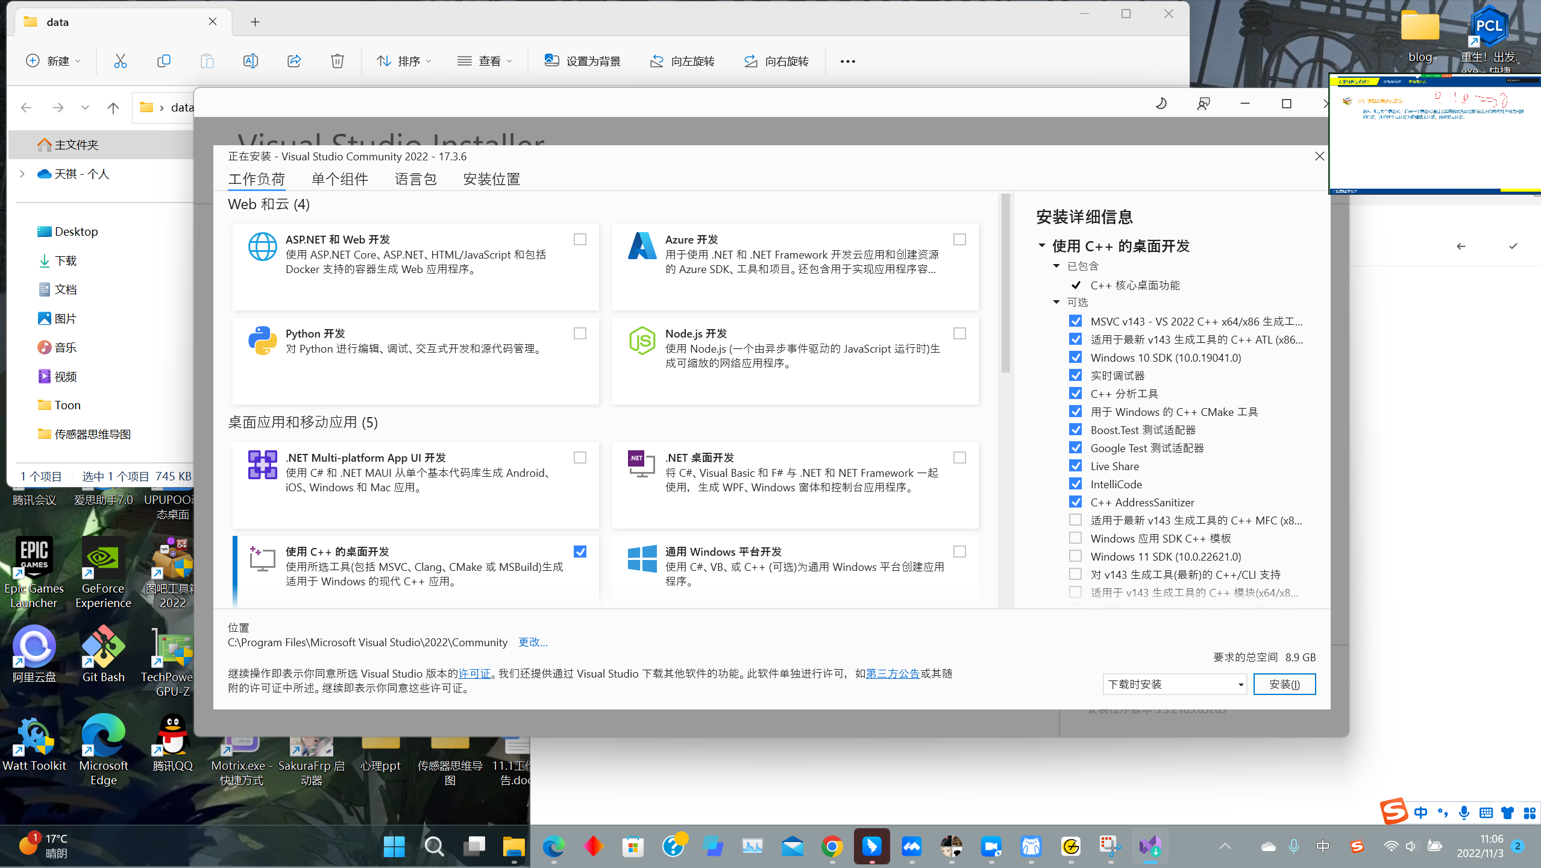Click the Copy icon in File Explorer toolbar
1541x868 pixels.
pyautogui.click(x=164, y=61)
